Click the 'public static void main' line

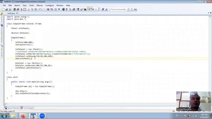click(x=31, y=82)
